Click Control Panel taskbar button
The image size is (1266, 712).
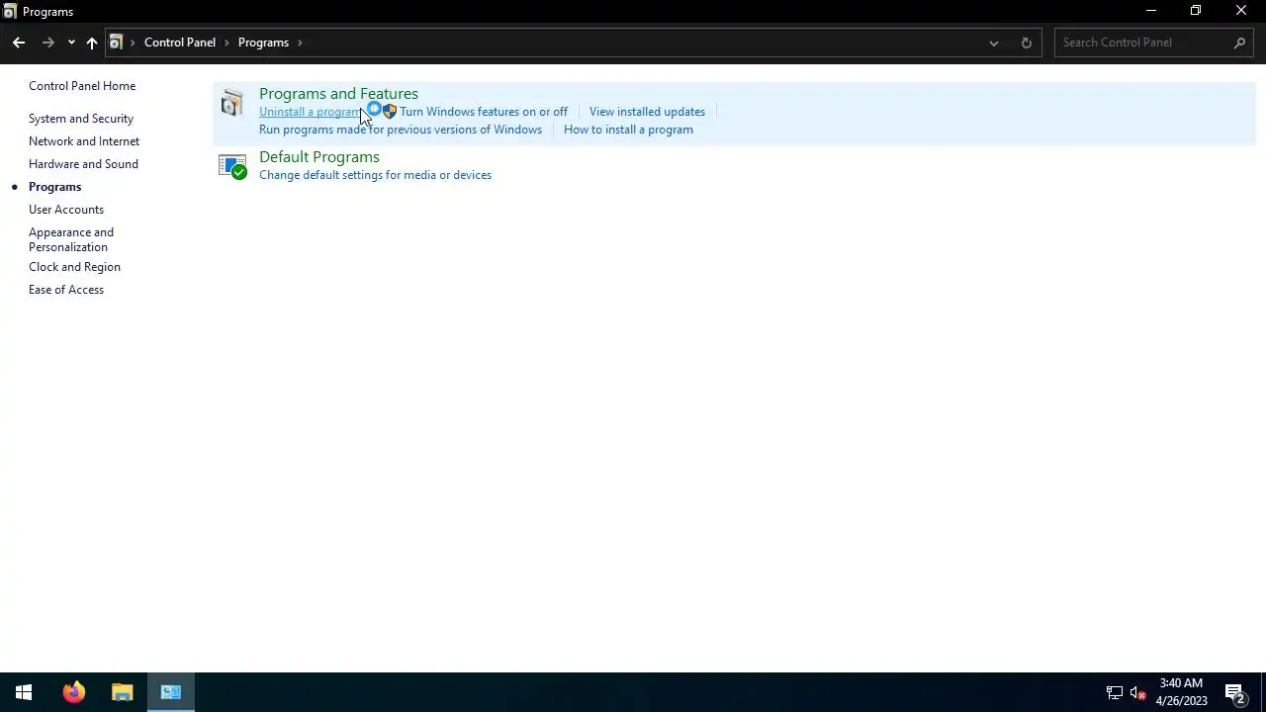171,692
